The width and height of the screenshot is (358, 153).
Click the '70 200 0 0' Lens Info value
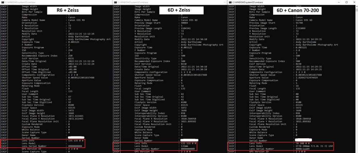pos(302,143)
